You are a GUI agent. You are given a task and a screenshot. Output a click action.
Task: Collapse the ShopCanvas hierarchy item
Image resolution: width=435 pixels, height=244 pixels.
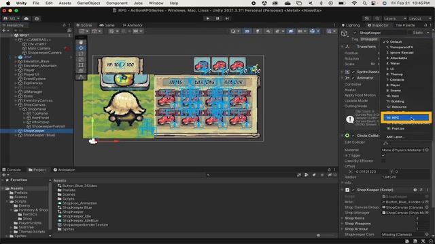point(16,105)
